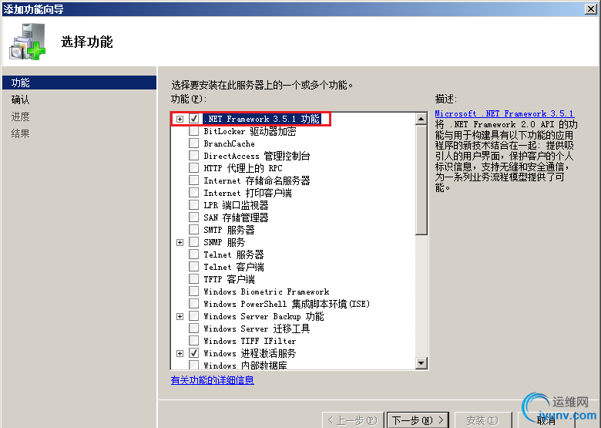Screen dimensions: 601x428
Task: Open 有关功能的详细信息 help link
Action: pos(213,380)
